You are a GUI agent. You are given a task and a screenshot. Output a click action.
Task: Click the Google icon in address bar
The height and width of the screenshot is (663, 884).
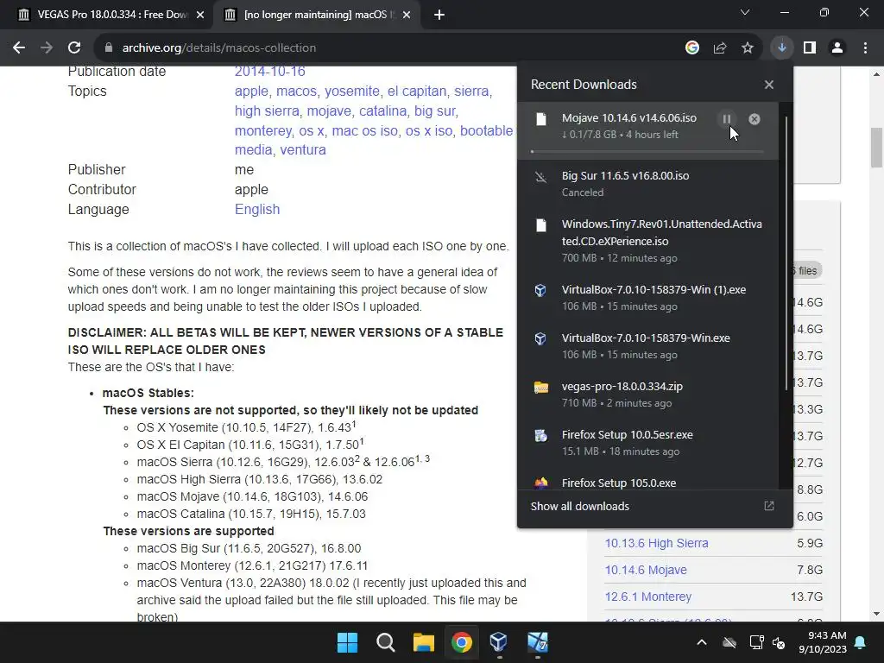point(692,48)
